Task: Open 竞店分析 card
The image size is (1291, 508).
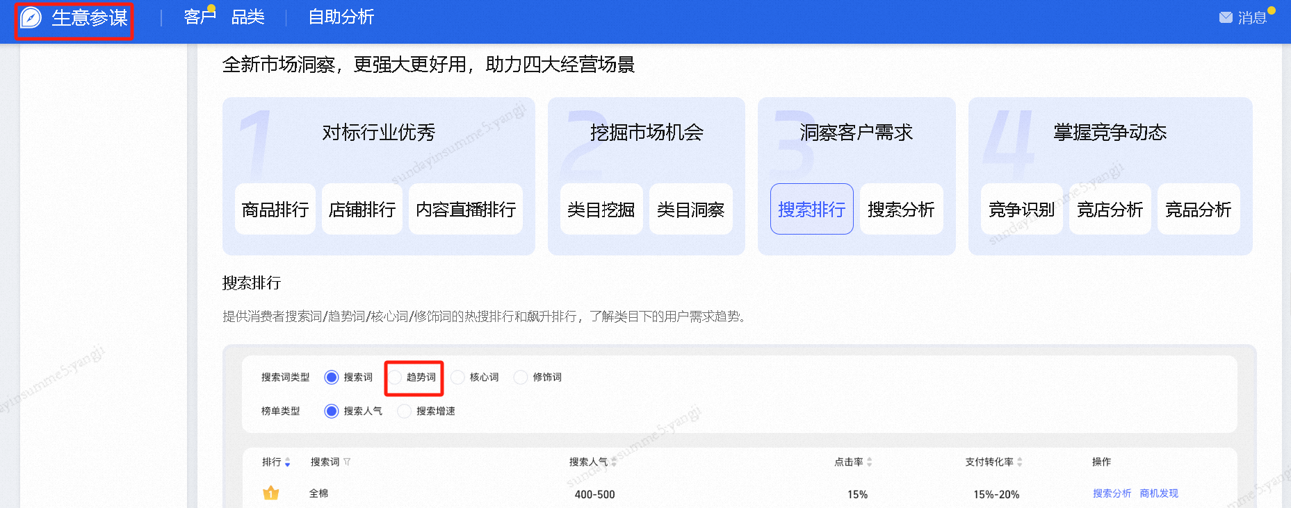Action: (1110, 209)
